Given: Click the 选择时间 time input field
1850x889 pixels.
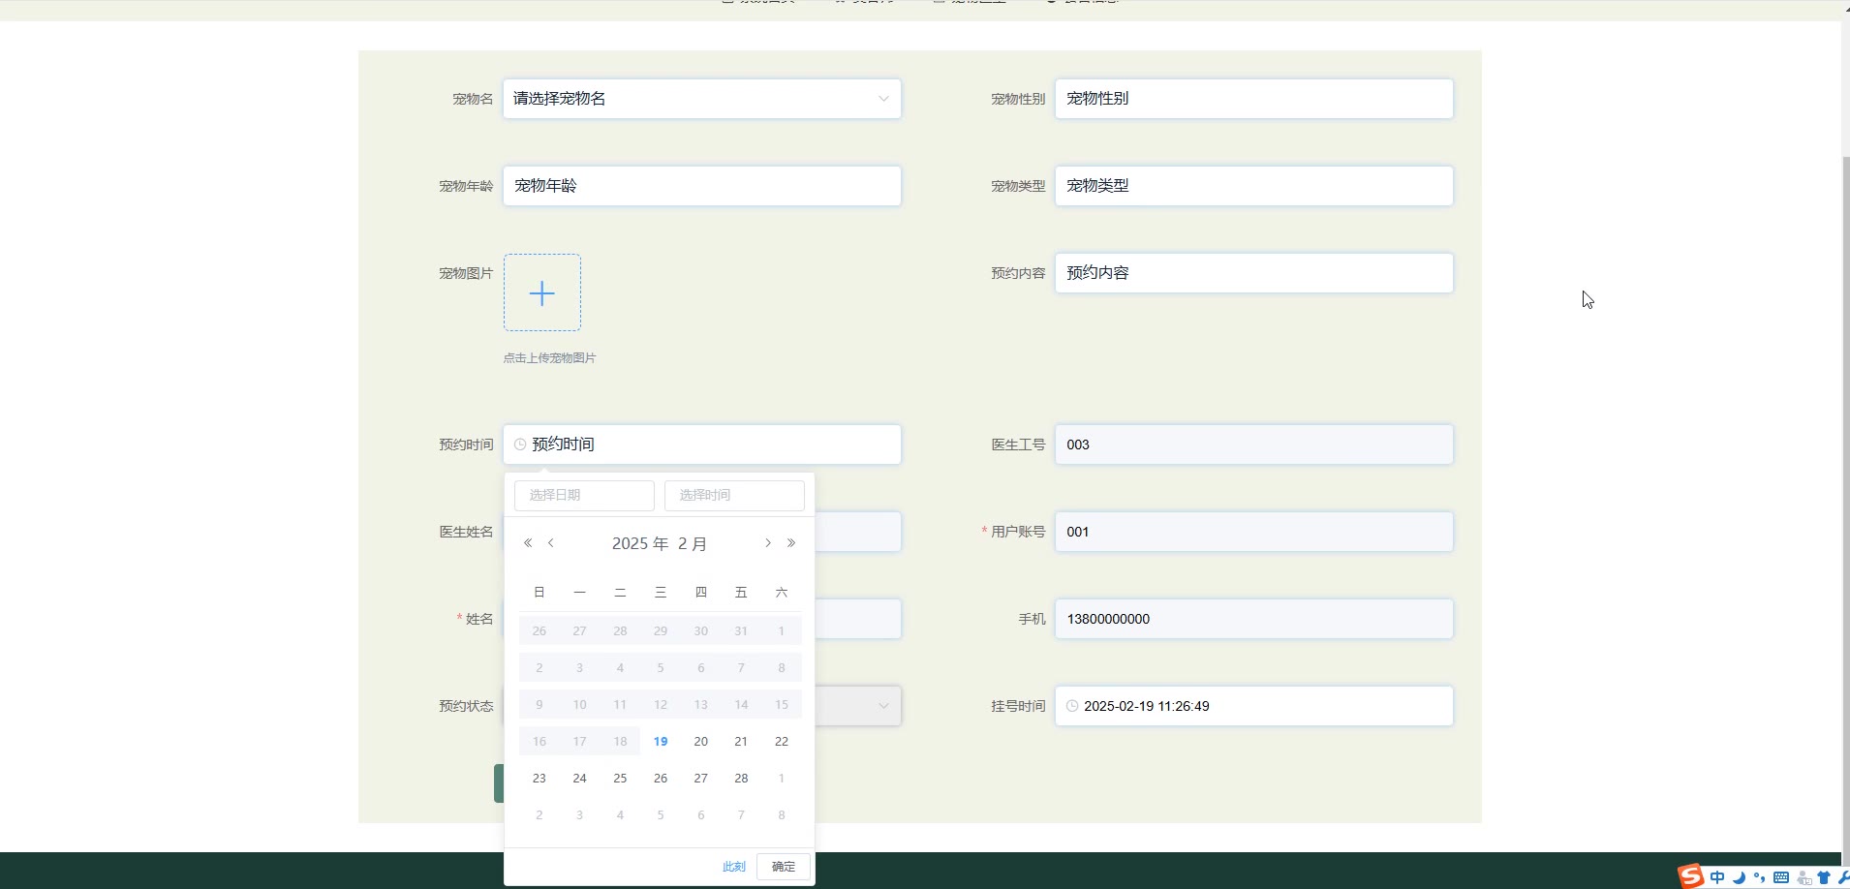Looking at the screenshot, I should coord(734,495).
